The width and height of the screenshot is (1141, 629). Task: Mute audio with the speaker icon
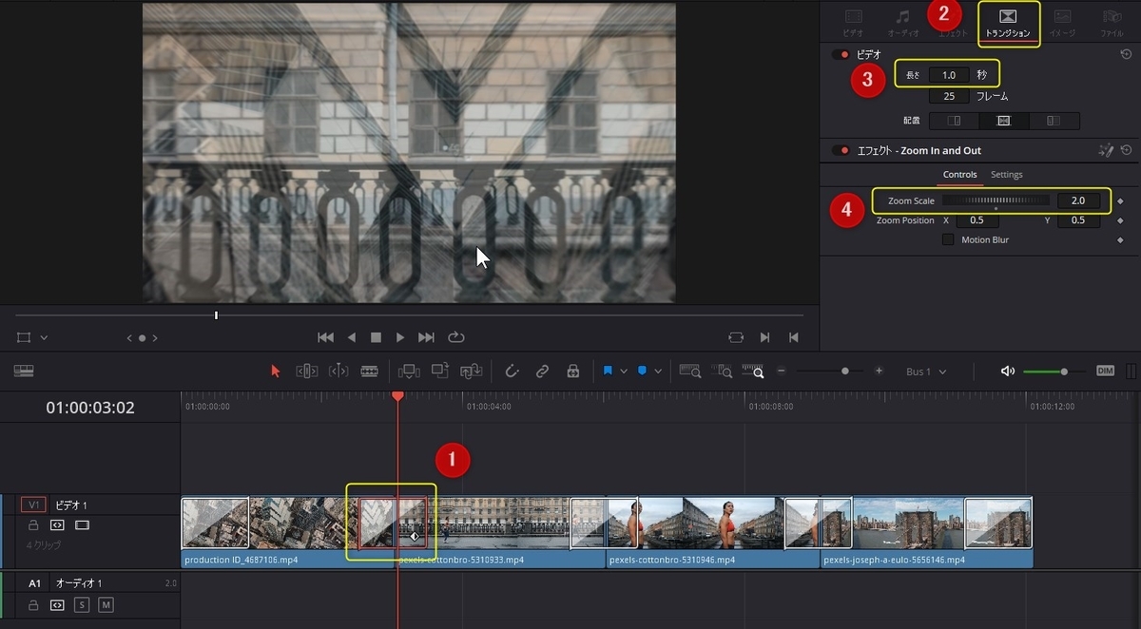[x=1008, y=372]
